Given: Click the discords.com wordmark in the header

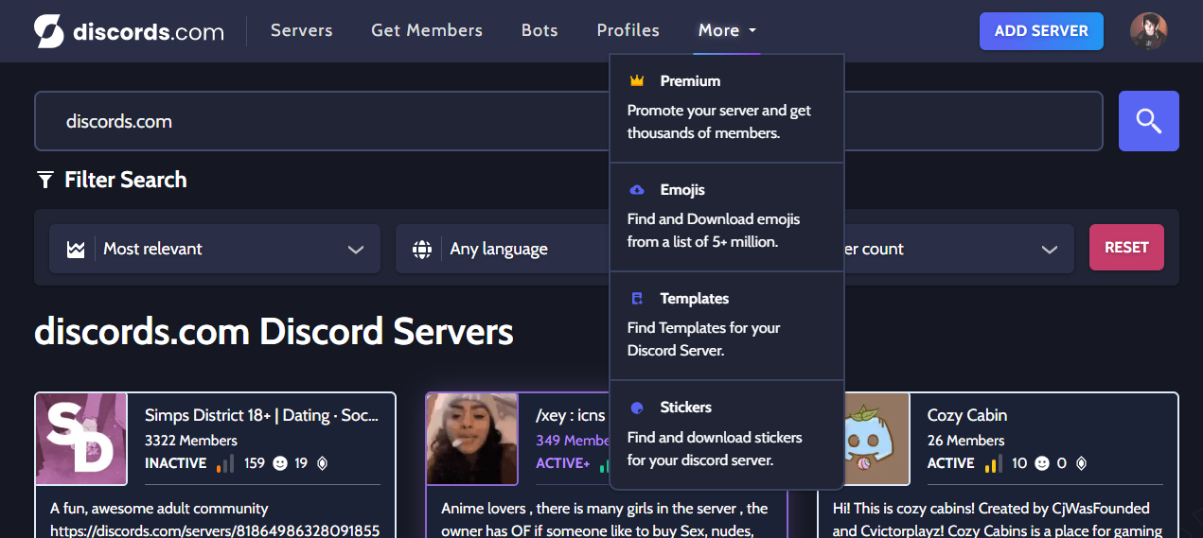Looking at the screenshot, I should click(149, 32).
